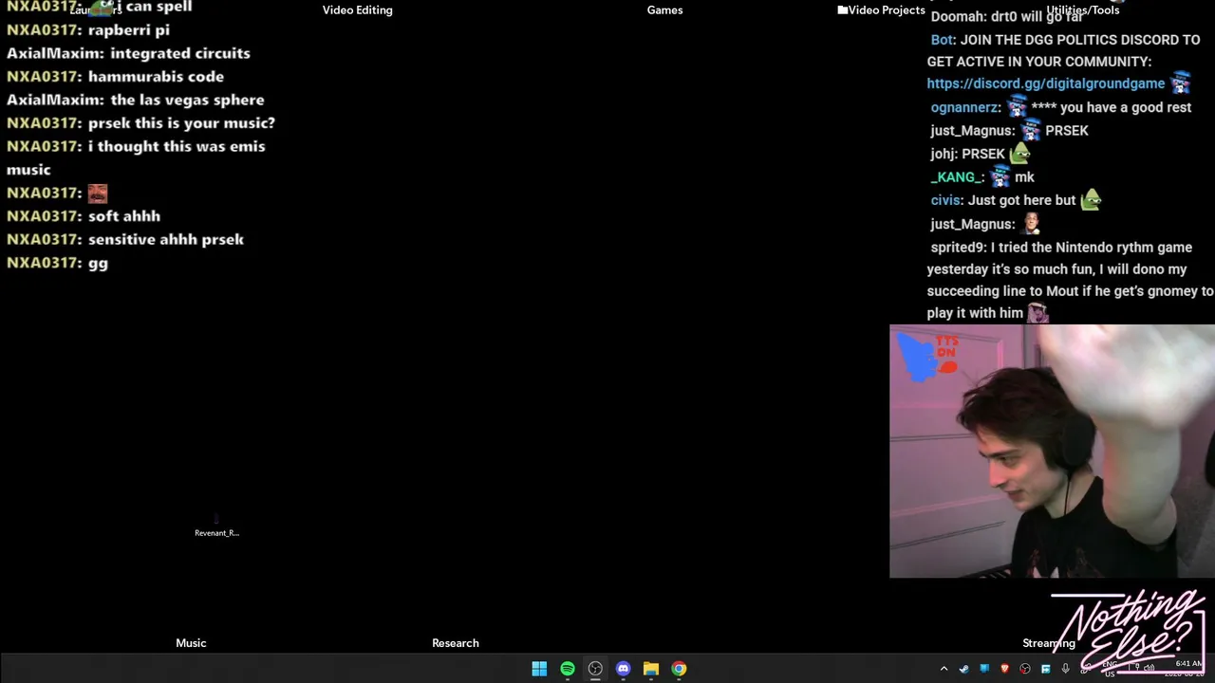This screenshot has width=1215, height=683.
Task: Click the johj username in chat
Action: point(943,154)
